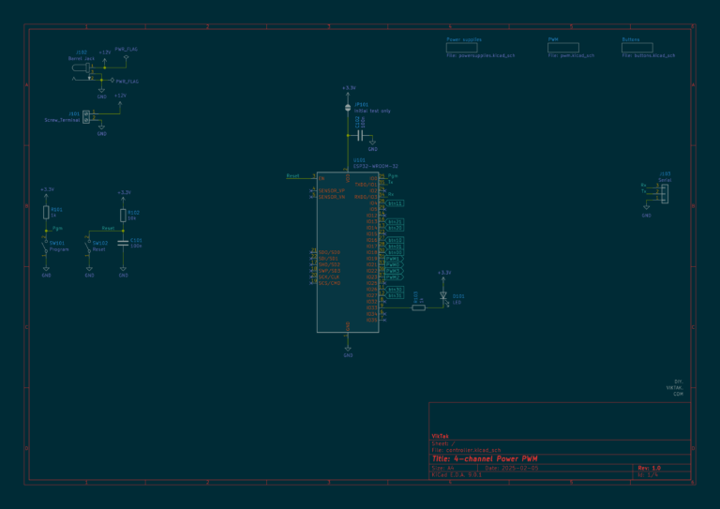Select the C101 100n capacitor symbol
Viewport: 720px width, 509px height.
coord(123,244)
